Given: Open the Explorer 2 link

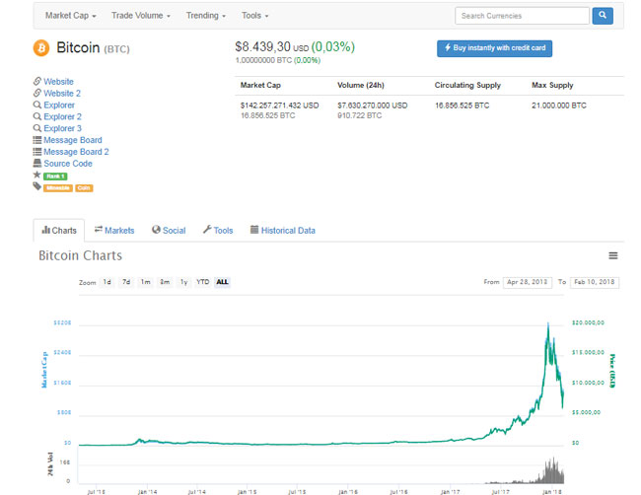Looking at the screenshot, I should 62,116.
